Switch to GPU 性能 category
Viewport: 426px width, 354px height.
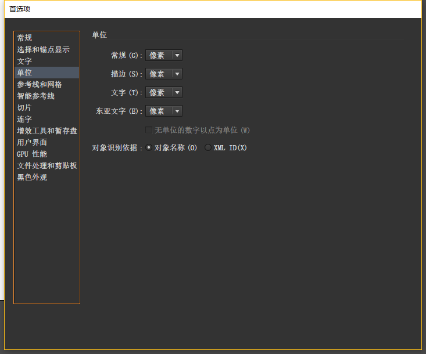pyautogui.click(x=46, y=154)
